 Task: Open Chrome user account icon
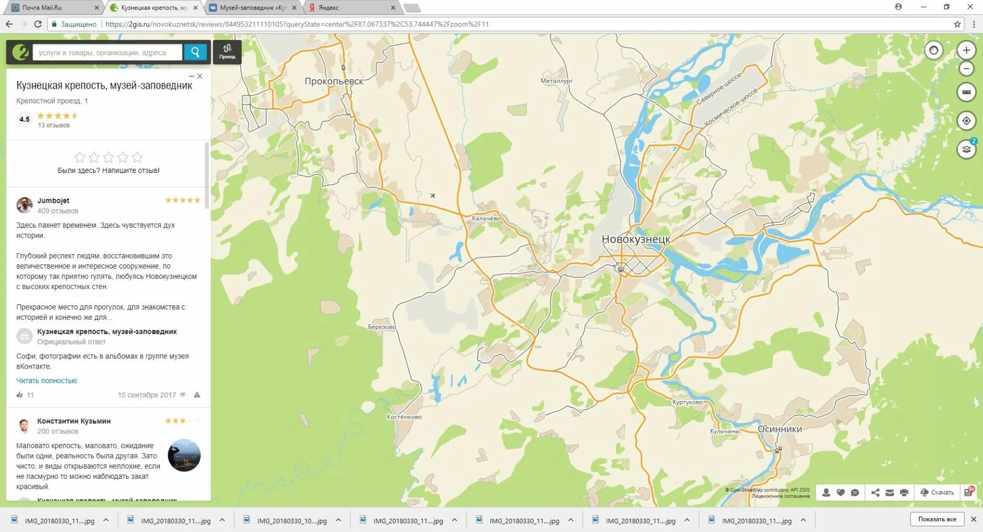click(x=898, y=7)
